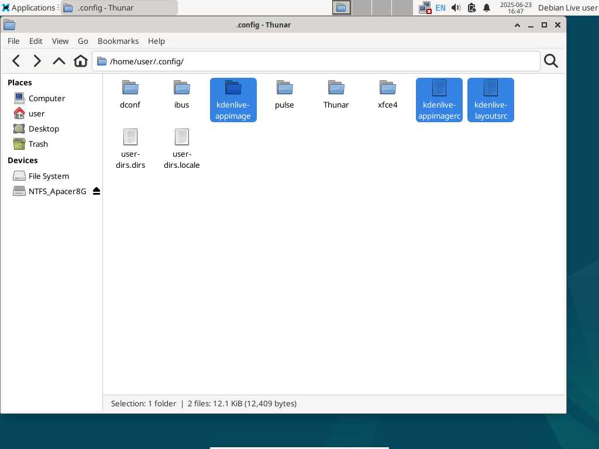Viewport: 599px width, 449px height.
Task: Go forward with the right arrow
Action: pyautogui.click(x=37, y=61)
